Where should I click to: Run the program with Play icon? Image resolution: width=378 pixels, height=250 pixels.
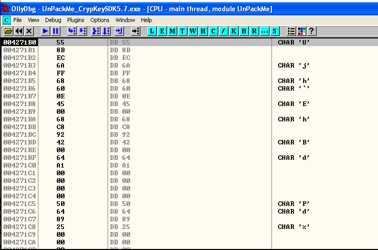[x=45, y=31]
